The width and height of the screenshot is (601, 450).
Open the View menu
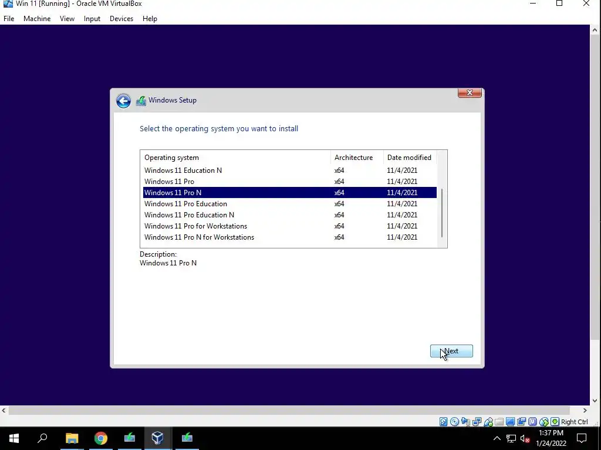[x=67, y=18]
